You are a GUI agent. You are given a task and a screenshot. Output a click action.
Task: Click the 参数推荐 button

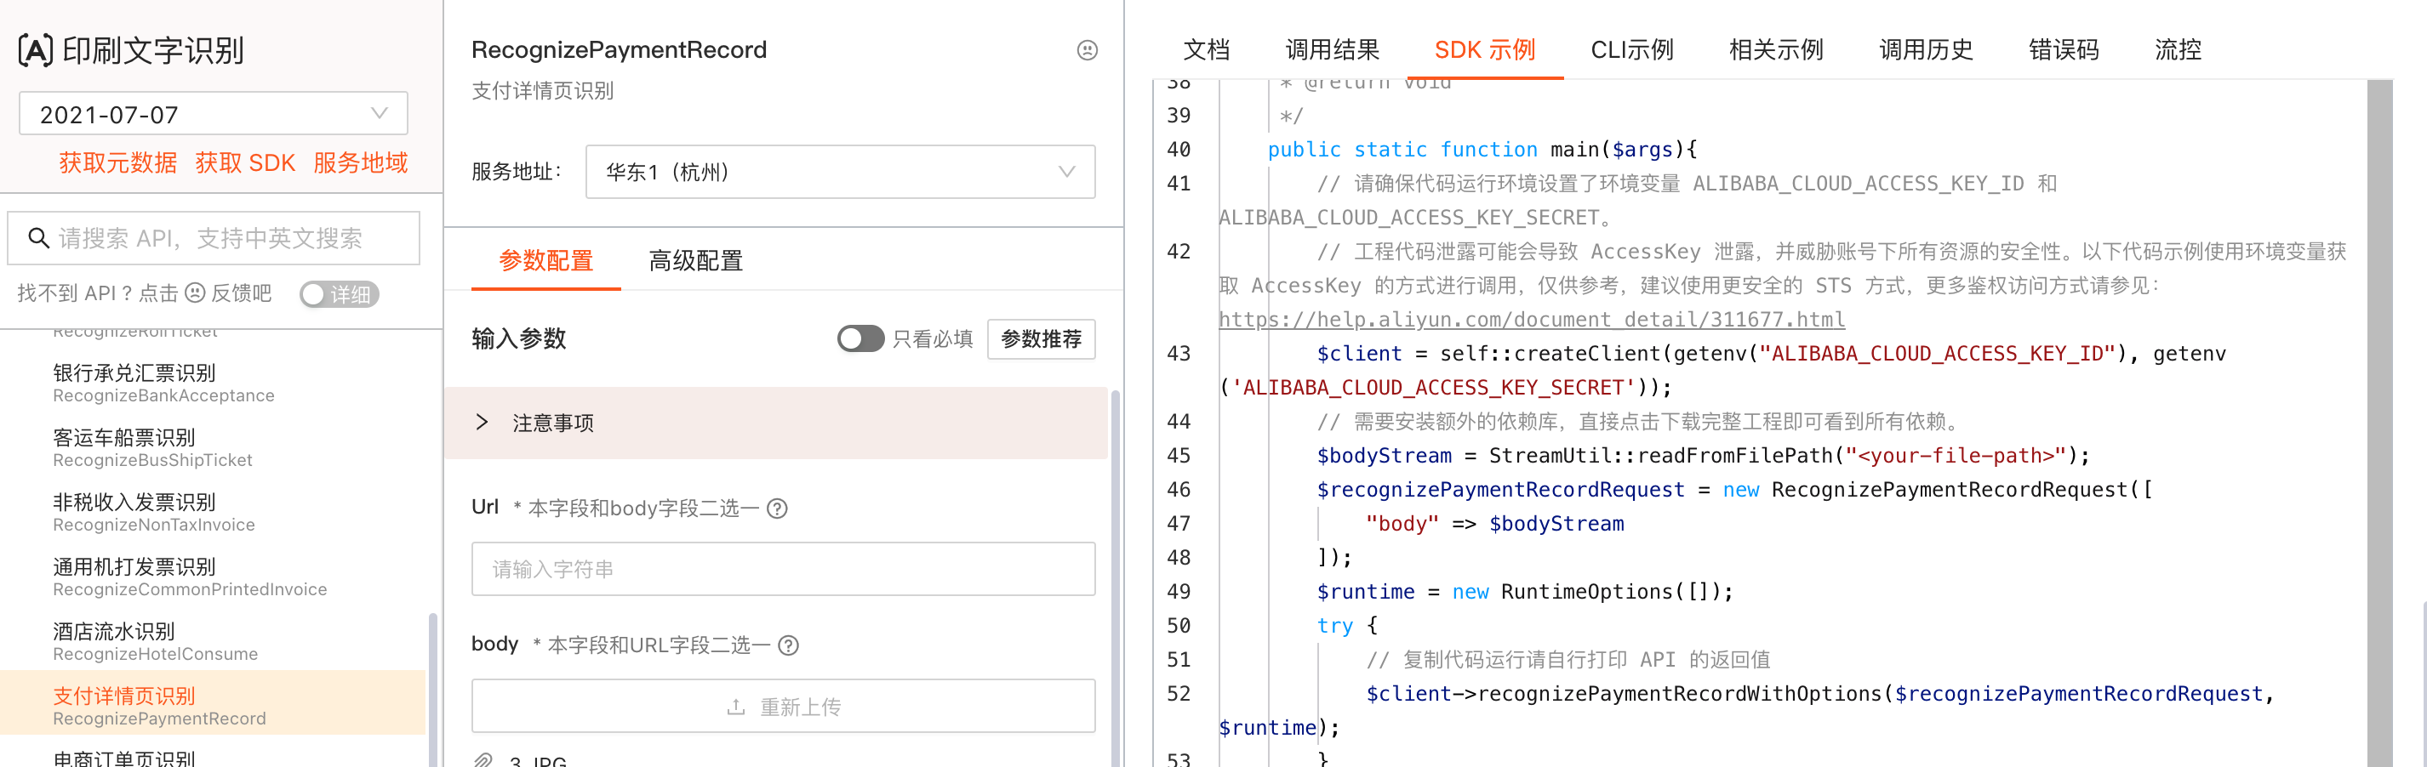coord(1041,338)
